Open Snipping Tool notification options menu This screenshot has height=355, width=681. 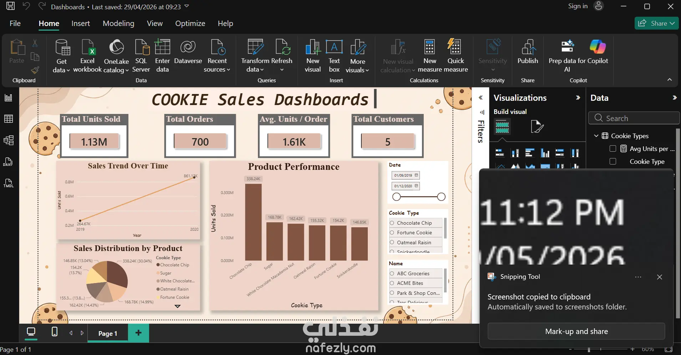pyautogui.click(x=638, y=277)
